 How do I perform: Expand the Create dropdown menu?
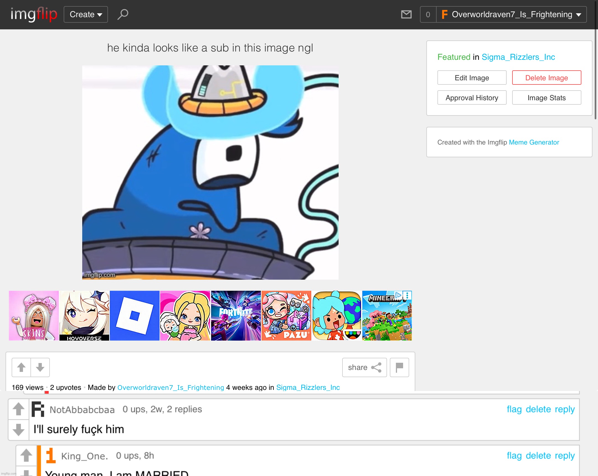[86, 14]
